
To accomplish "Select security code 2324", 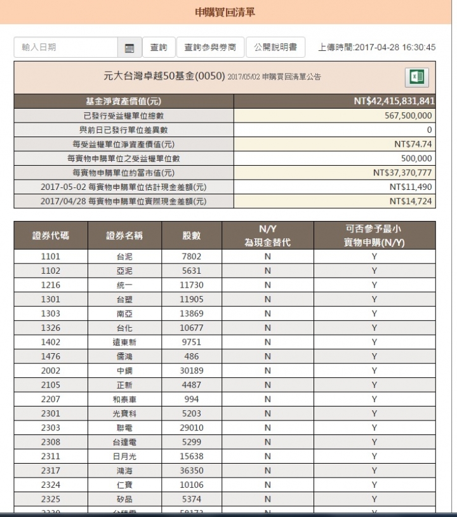I will (x=50, y=485).
